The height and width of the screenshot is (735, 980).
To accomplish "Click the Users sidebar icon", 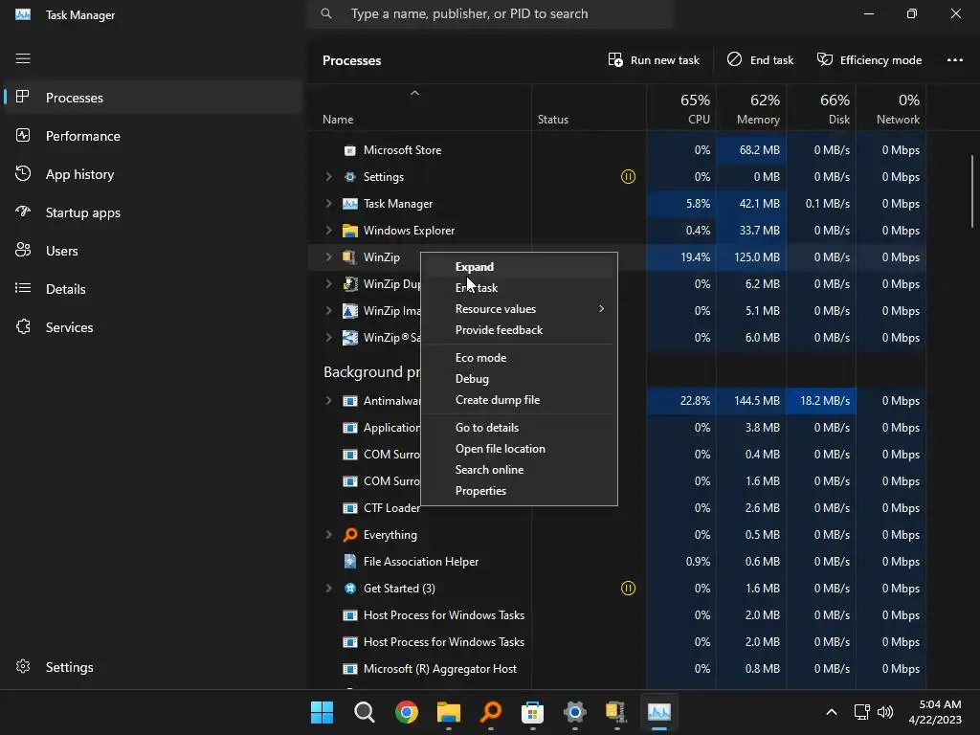I will pyautogui.click(x=23, y=250).
